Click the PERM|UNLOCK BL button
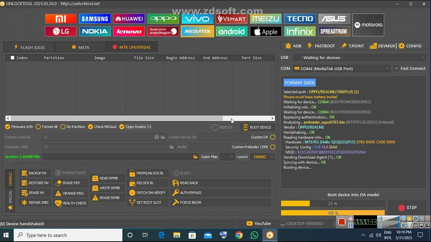Image resolution: width=431 pixels, height=242 pixels. [148, 173]
